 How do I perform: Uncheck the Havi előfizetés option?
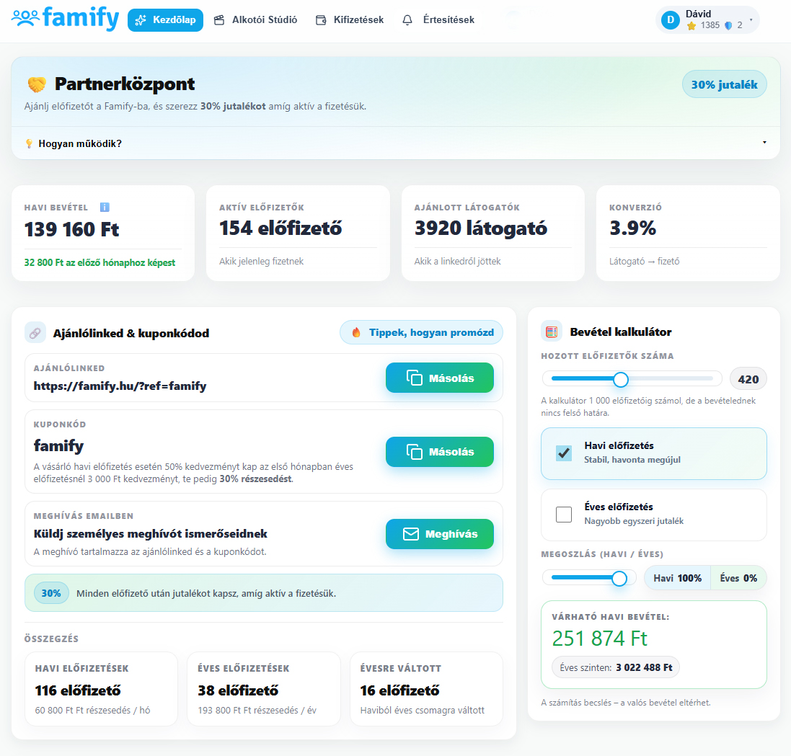coord(563,454)
